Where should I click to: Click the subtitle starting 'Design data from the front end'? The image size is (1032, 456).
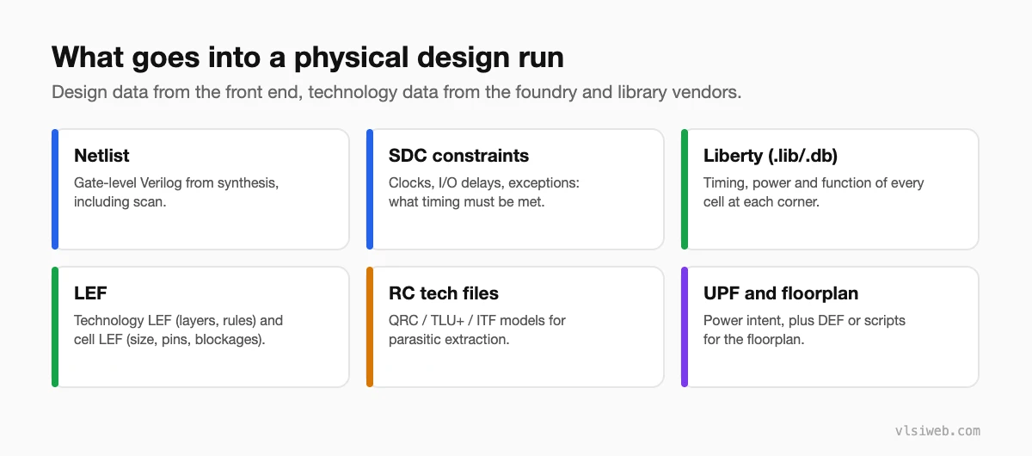pyautogui.click(x=396, y=92)
